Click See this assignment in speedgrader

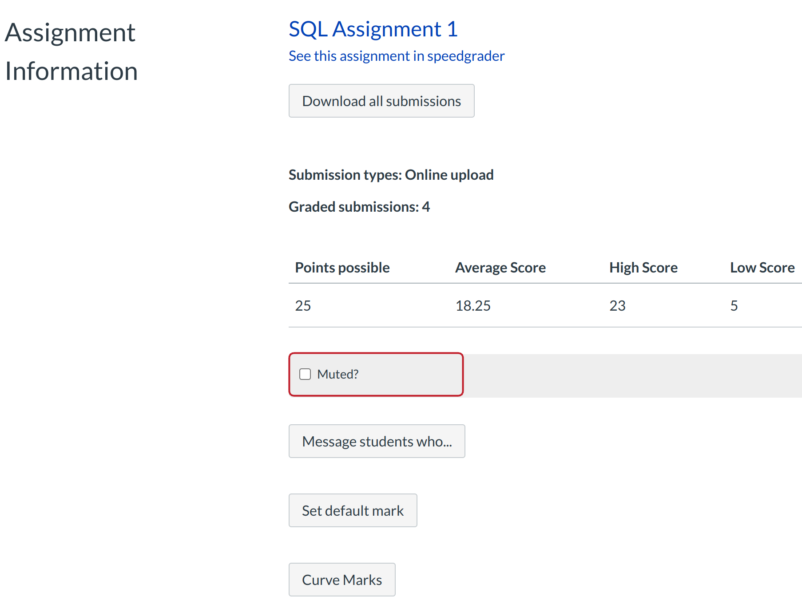pos(396,56)
